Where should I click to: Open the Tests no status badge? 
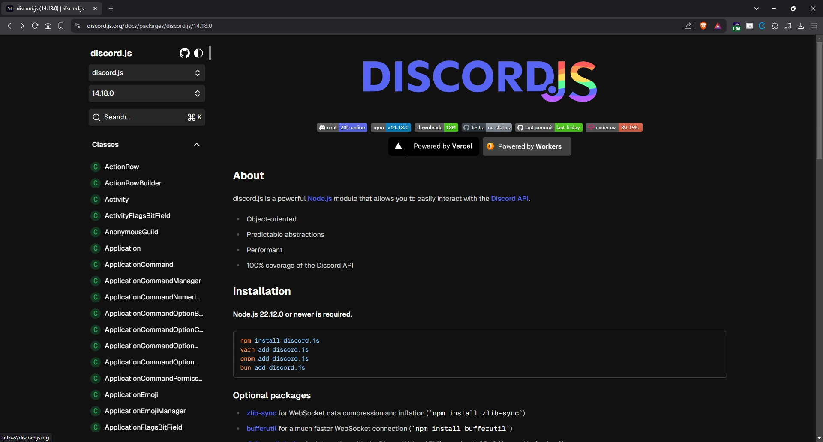pos(487,128)
